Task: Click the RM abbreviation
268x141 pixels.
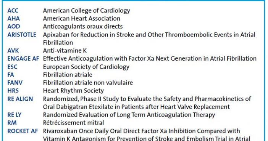Action: tap(12, 123)
